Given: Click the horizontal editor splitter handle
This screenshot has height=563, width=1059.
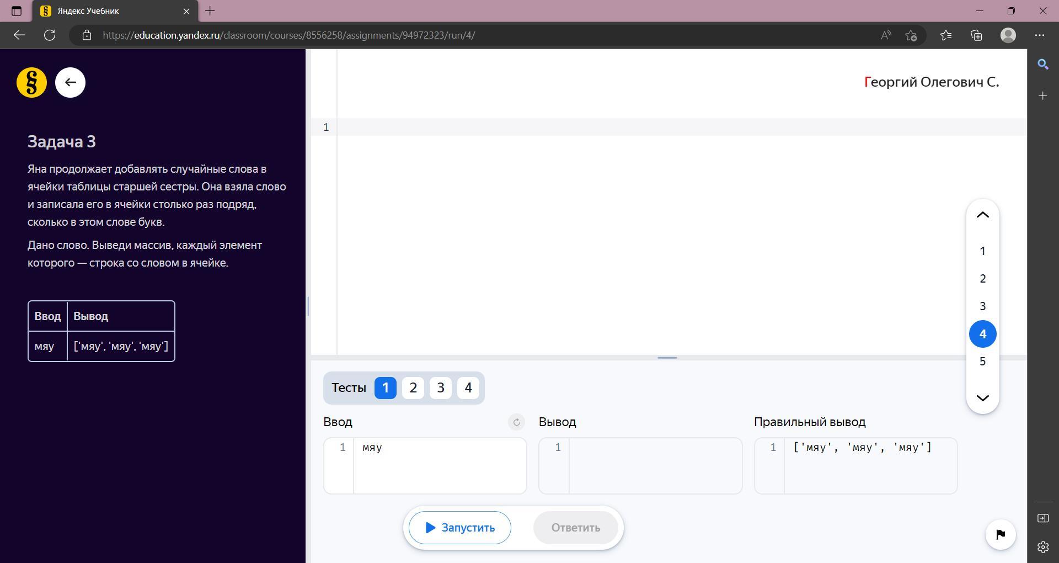Looking at the screenshot, I should (x=667, y=358).
